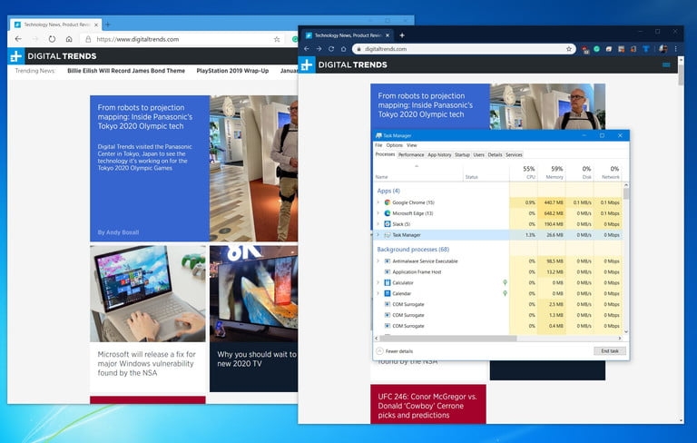697x443 pixels.
Task: Click the Slack icon in Task Manager list
Action: click(x=388, y=223)
